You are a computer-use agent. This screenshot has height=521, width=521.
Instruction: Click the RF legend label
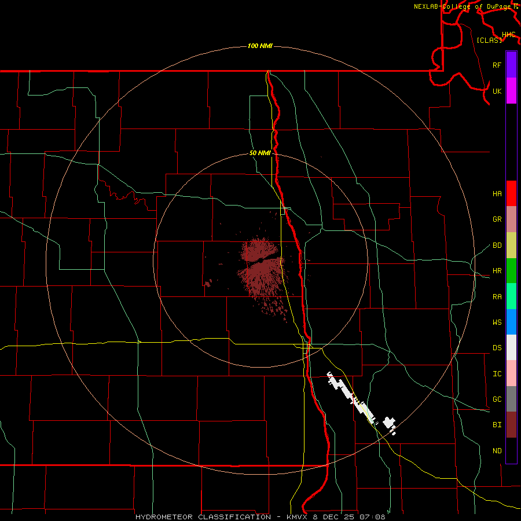coord(497,65)
